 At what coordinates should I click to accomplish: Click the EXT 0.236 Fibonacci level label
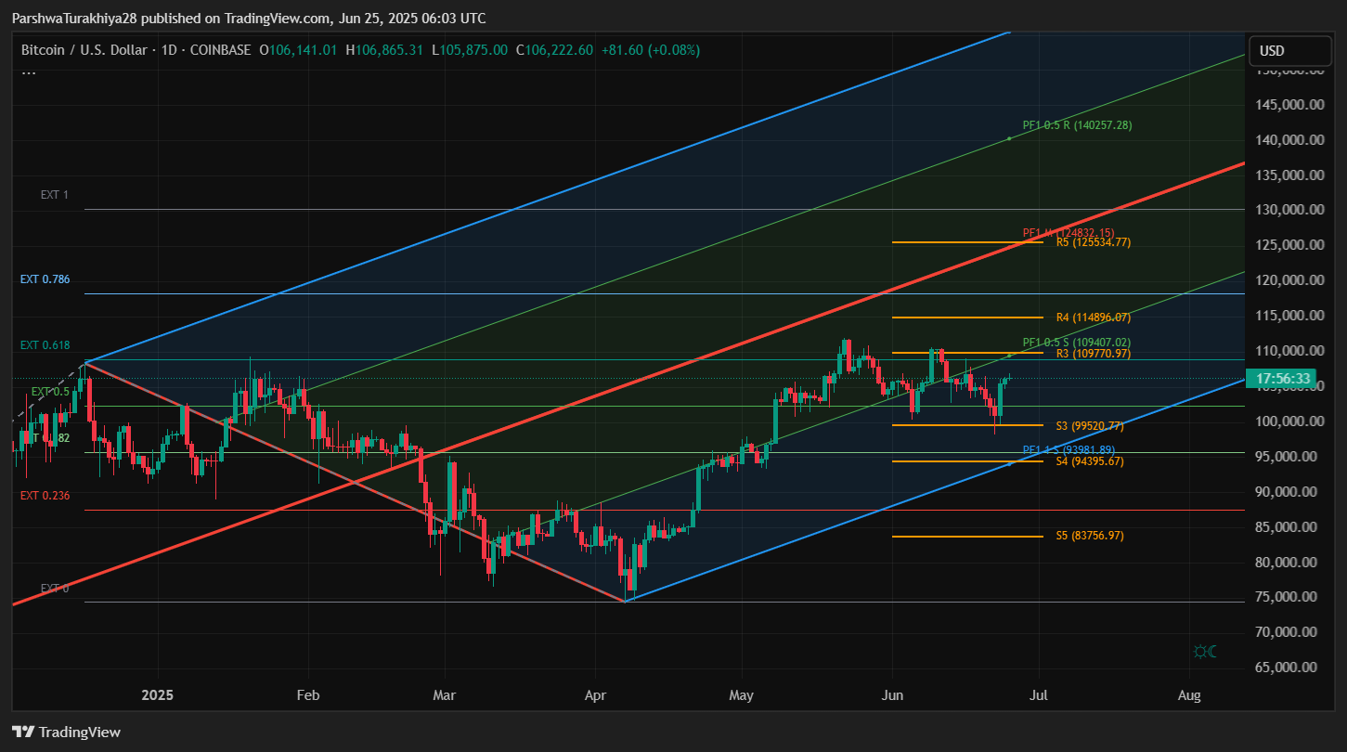click(45, 496)
